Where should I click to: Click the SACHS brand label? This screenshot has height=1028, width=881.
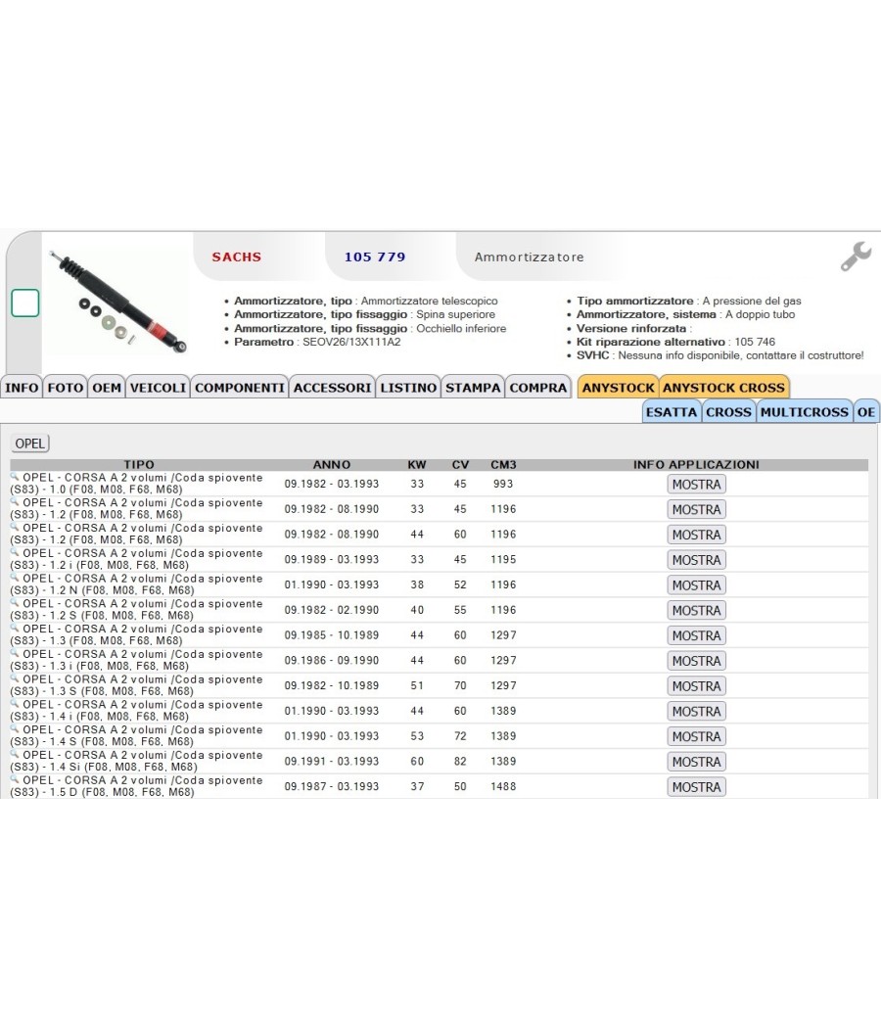click(236, 257)
